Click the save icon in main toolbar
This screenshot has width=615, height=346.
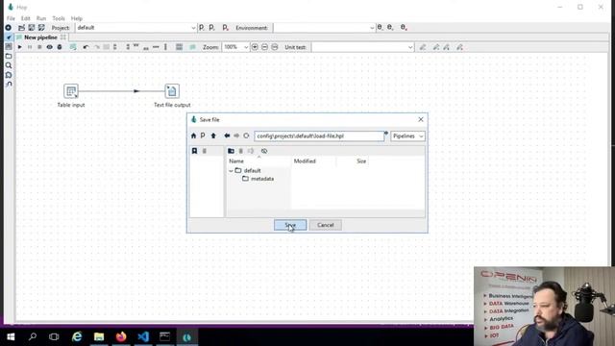(32, 28)
